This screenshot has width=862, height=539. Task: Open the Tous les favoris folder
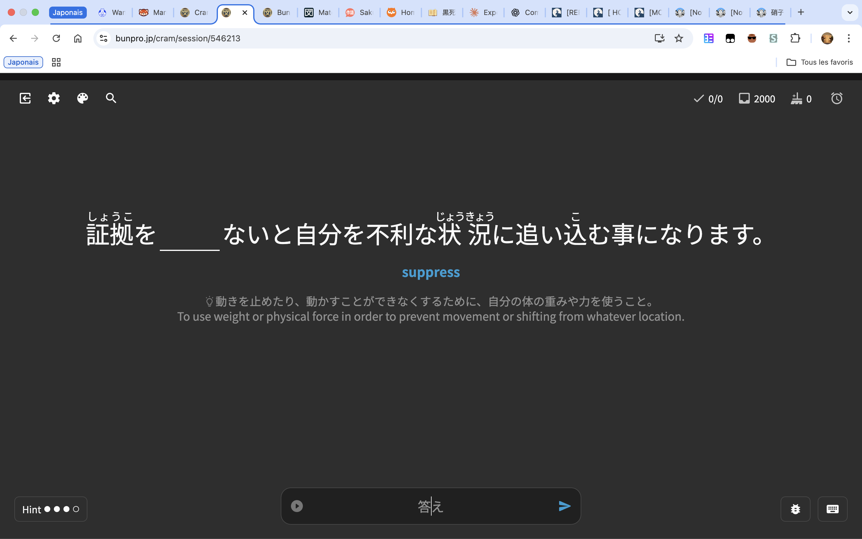click(819, 62)
